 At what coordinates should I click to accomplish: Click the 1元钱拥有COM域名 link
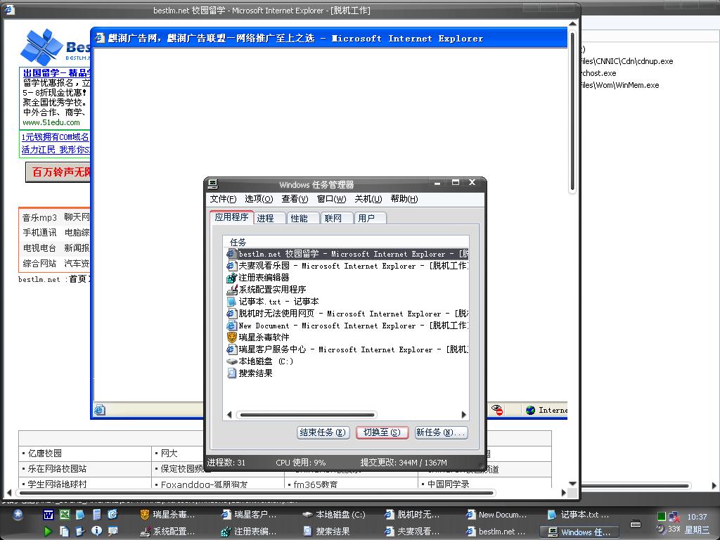click(55, 137)
